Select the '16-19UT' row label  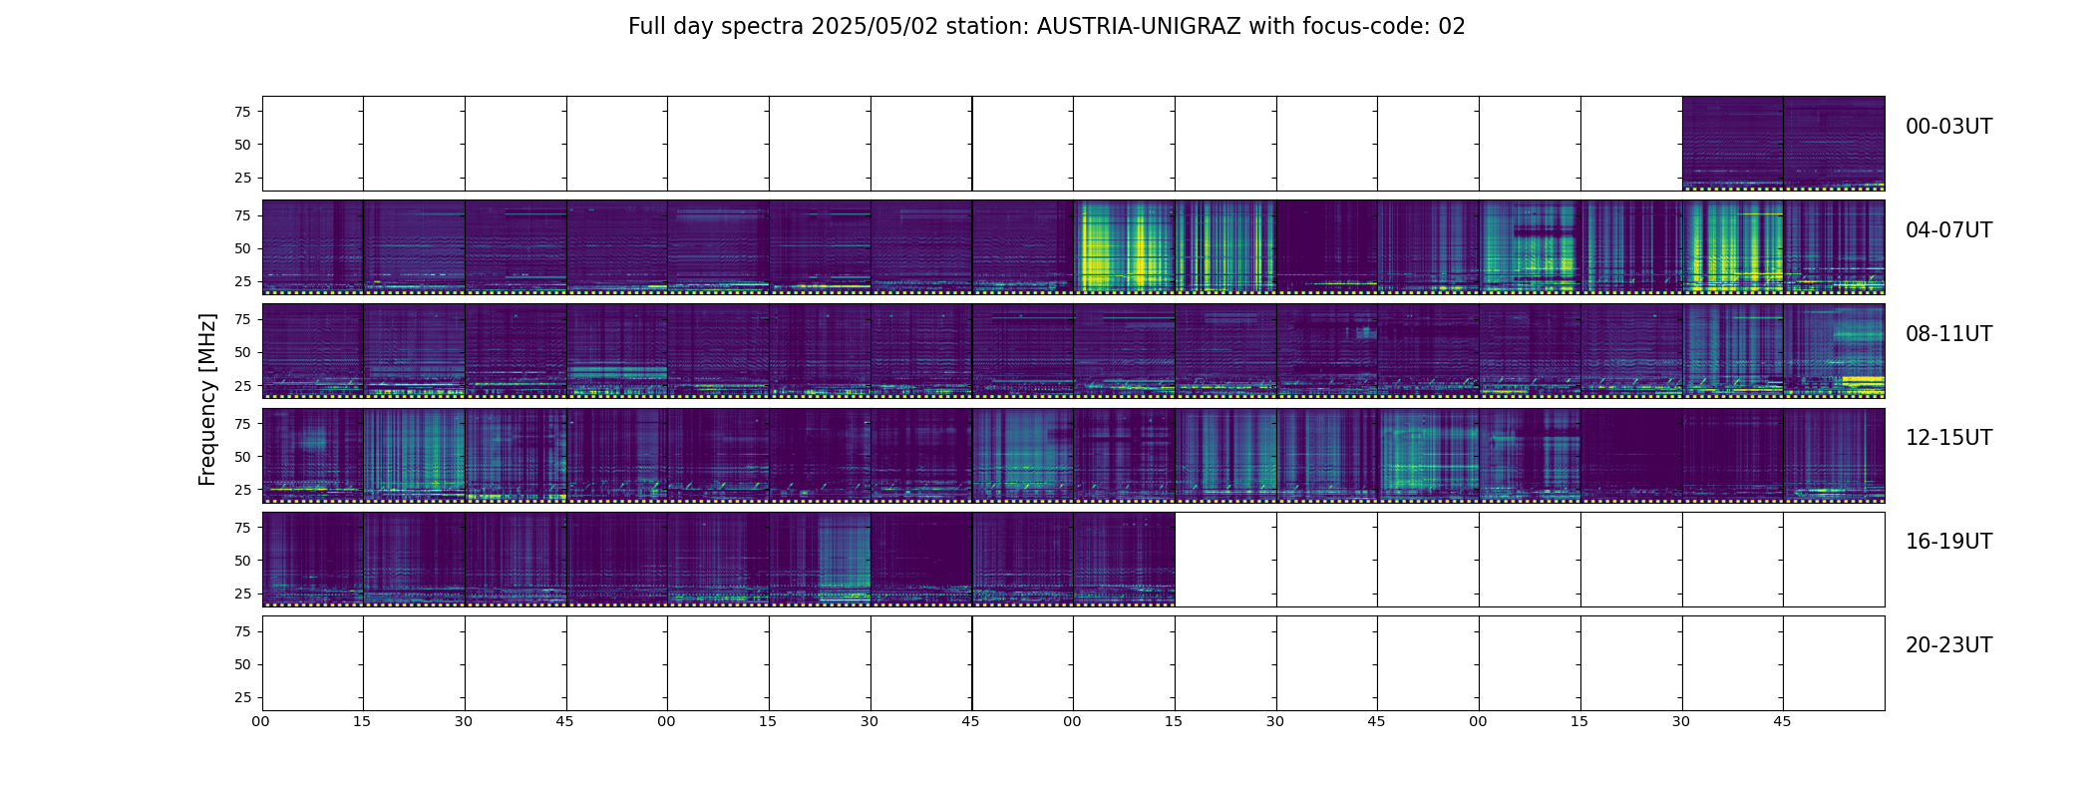tap(1948, 542)
